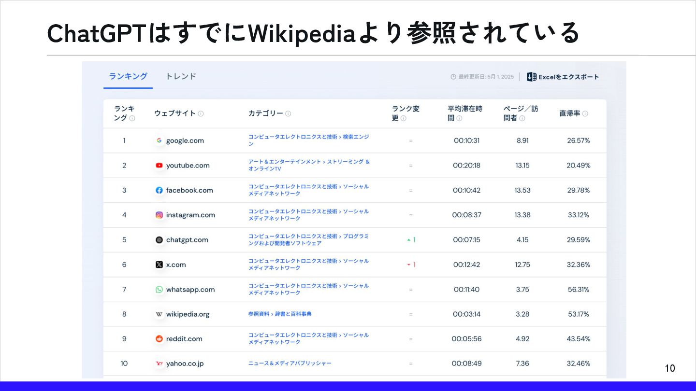This screenshot has width=696, height=391.
Task: Click the slide title mentioning ChatGPT and Wikipedia
Action: (313, 33)
